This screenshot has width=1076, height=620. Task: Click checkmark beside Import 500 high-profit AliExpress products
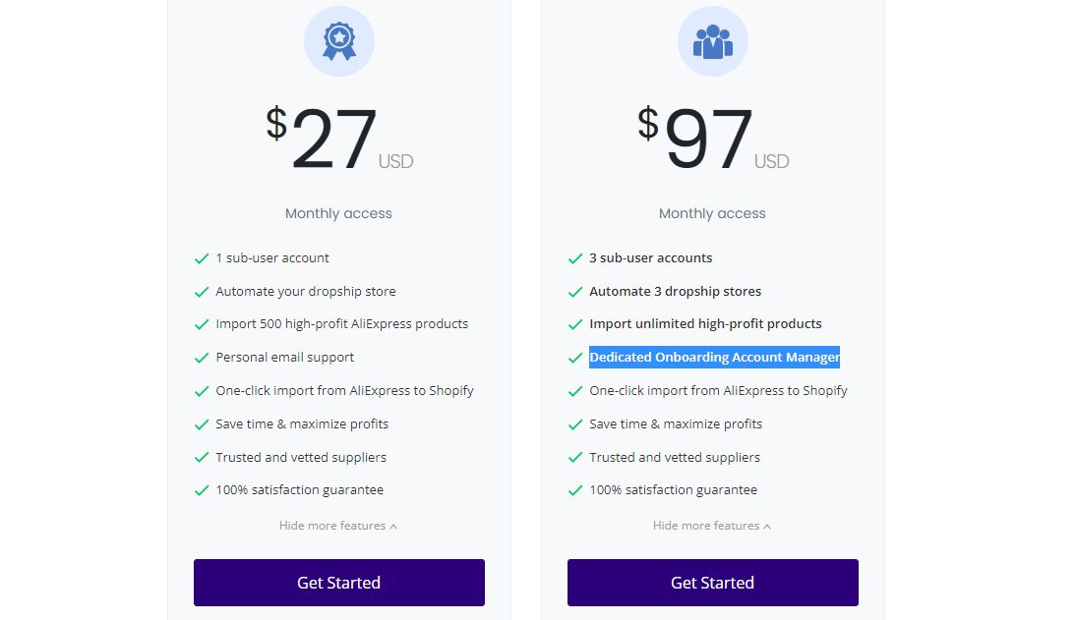click(202, 324)
